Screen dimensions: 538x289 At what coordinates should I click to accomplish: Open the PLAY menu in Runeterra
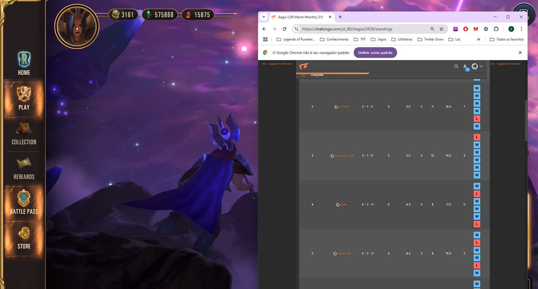[x=24, y=98]
